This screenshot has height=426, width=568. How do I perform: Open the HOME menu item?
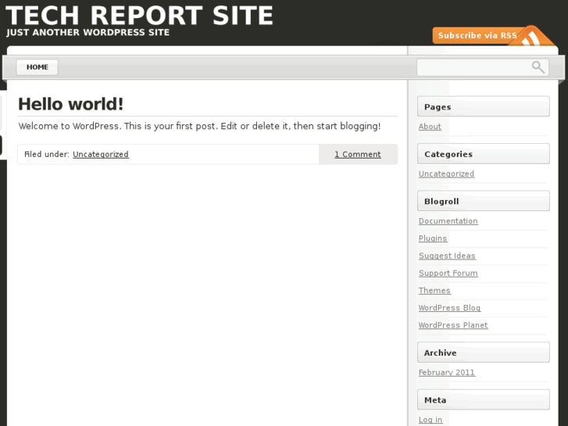(37, 67)
